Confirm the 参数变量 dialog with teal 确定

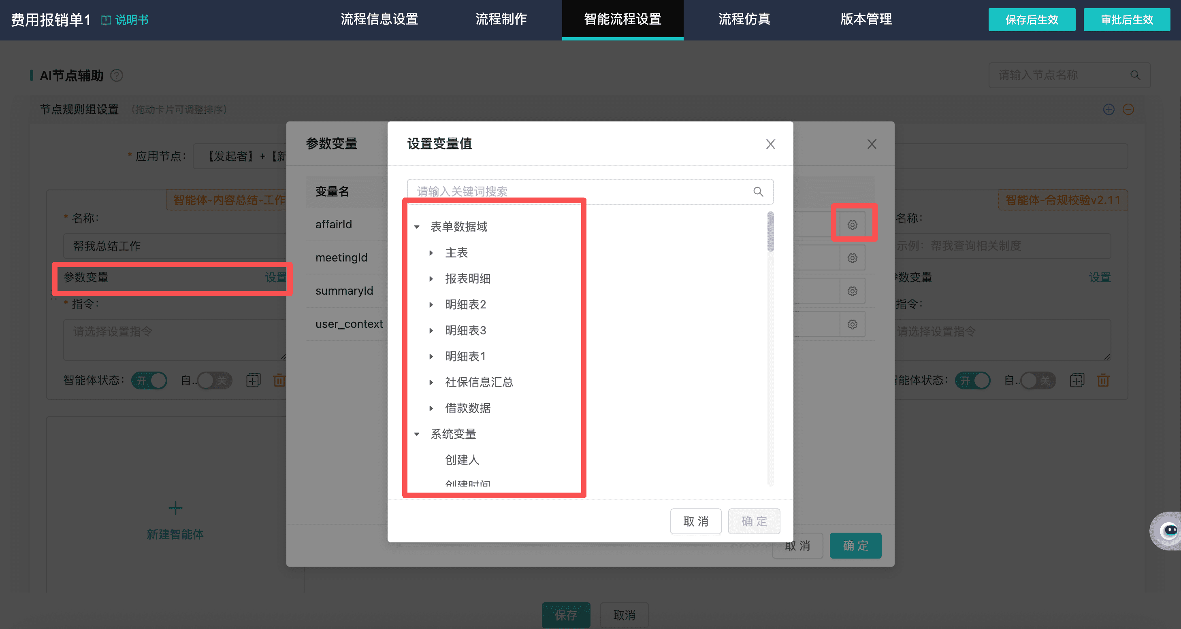[855, 546]
